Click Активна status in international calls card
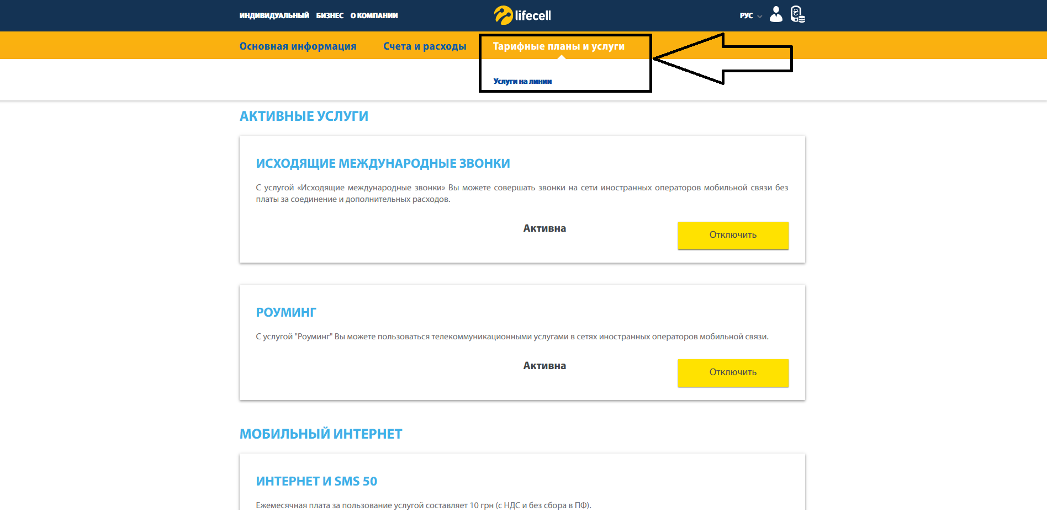 tap(544, 228)
